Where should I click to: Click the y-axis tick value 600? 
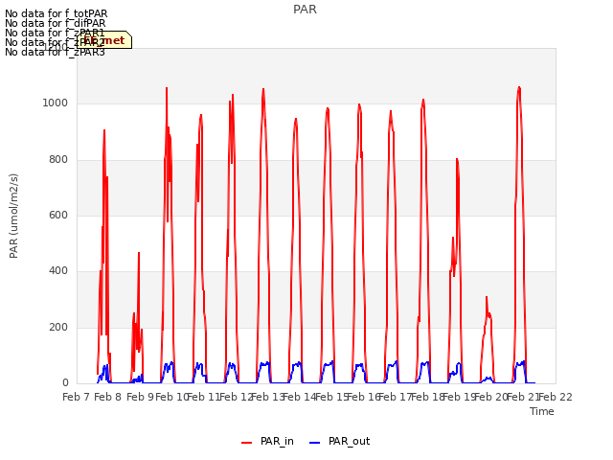(x=58, y=215)
